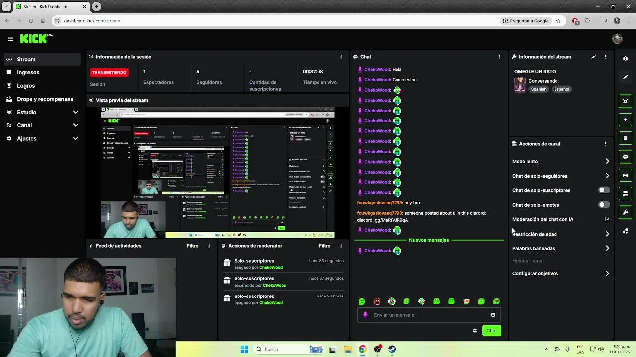Go to Logros in the sidebar
This screenshot has width=636, height=357.
[42, 86]
